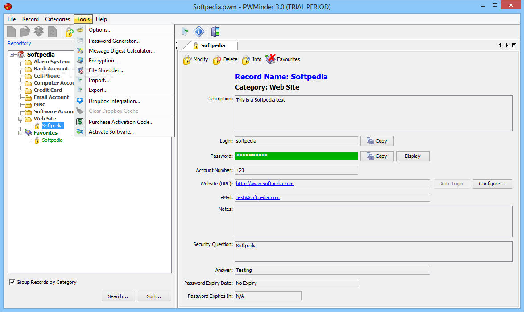
Task: Copy the Password value
Action: (377, 156)
